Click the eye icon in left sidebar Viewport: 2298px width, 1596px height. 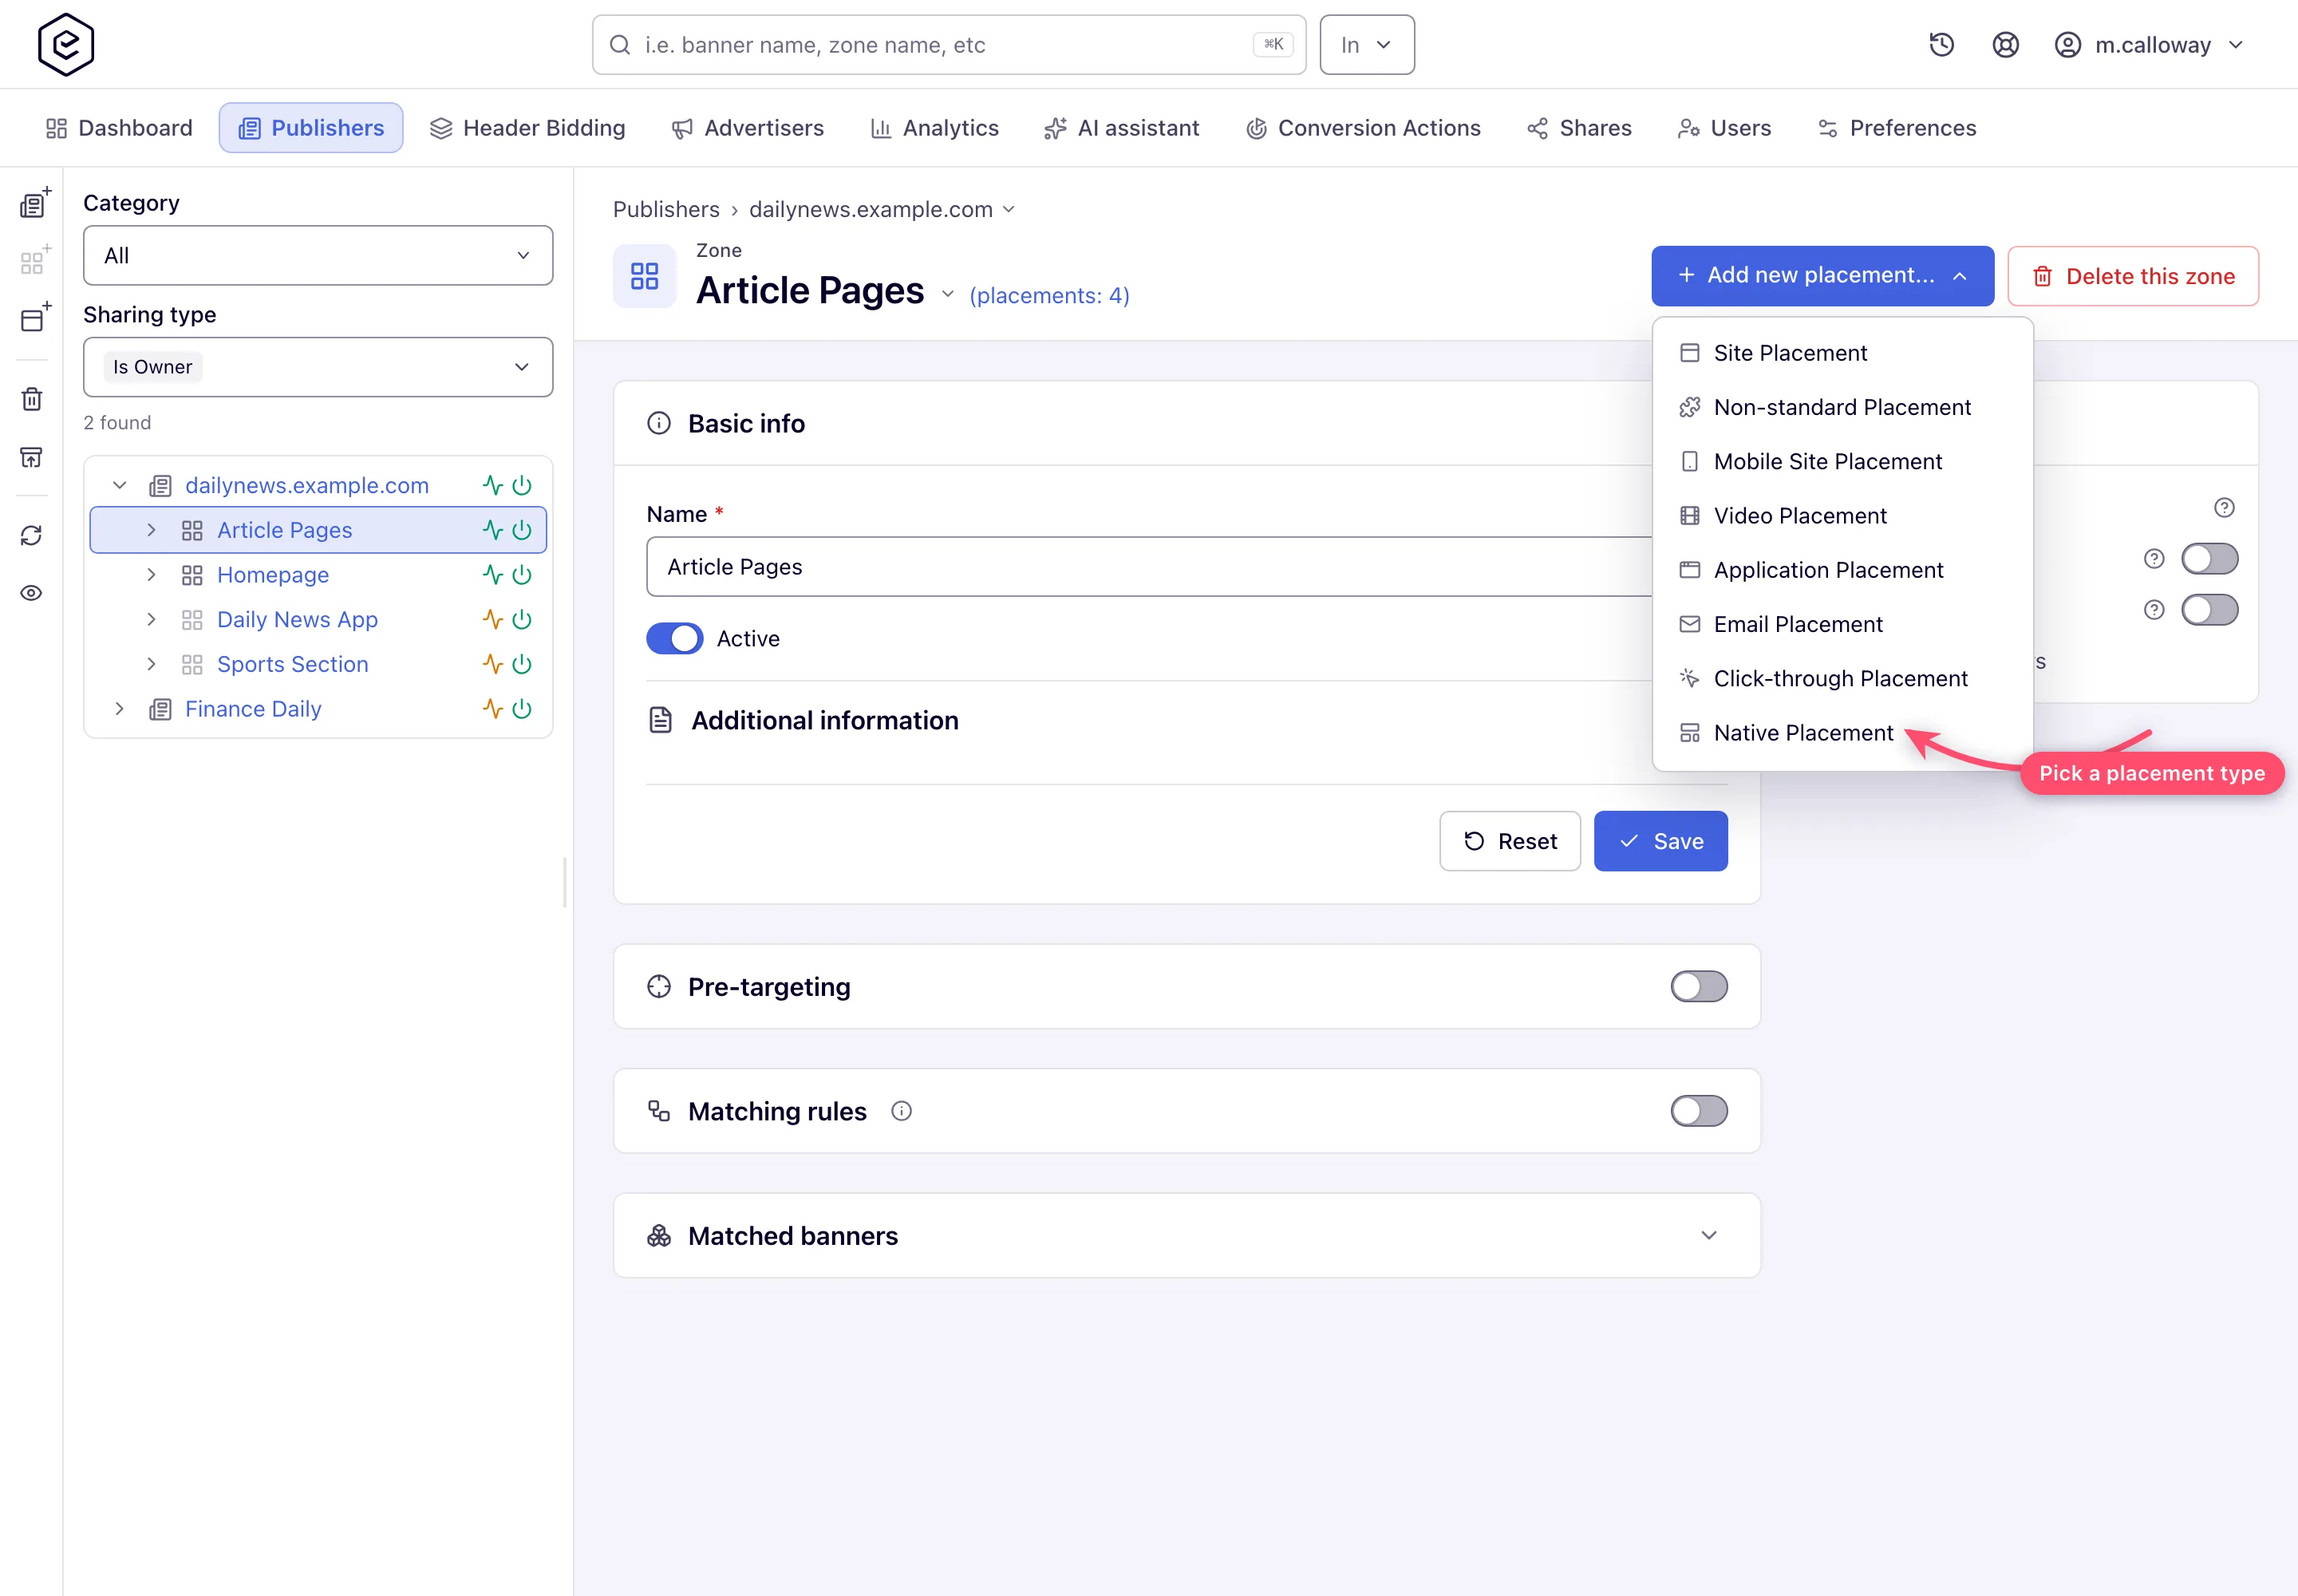pos(32,593)
